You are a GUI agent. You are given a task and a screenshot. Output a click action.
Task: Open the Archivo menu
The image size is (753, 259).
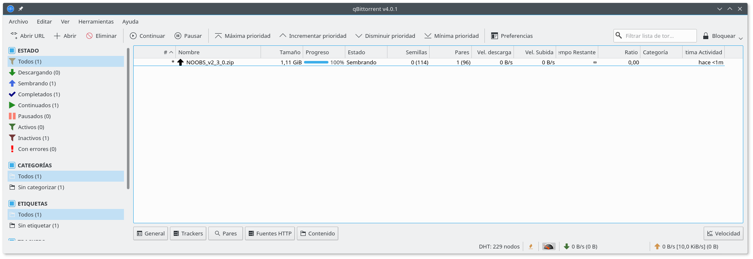(x=19, y=21)
